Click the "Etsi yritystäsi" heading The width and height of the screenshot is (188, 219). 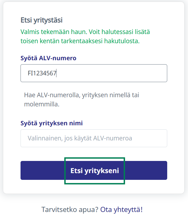42,20
